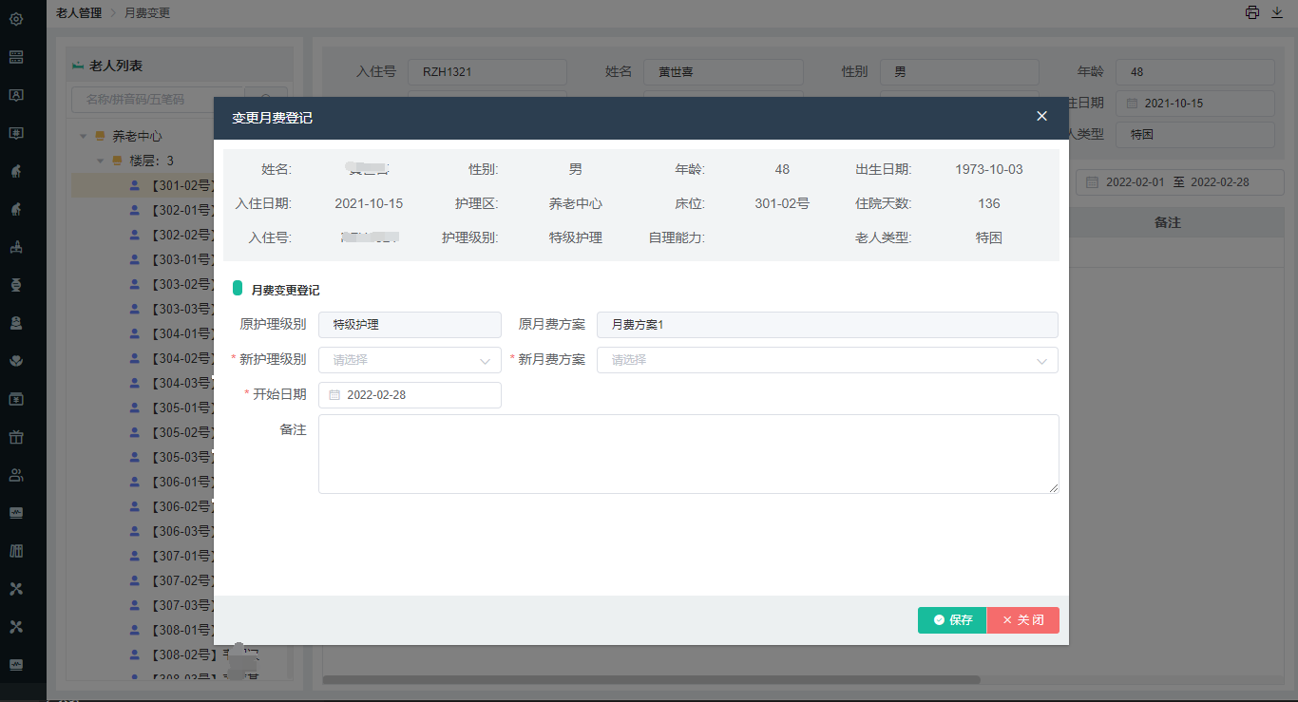Image resolution: width=1298 pixels, height=702 pixels.
Task: Open the yen payment box icon in sidebar
Action: (16, 399)
